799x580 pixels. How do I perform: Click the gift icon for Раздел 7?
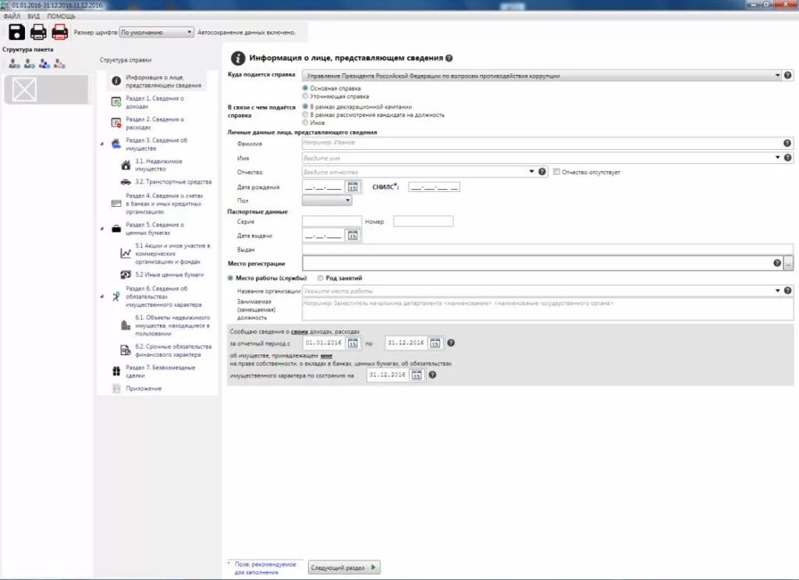[x=116, y=371]
